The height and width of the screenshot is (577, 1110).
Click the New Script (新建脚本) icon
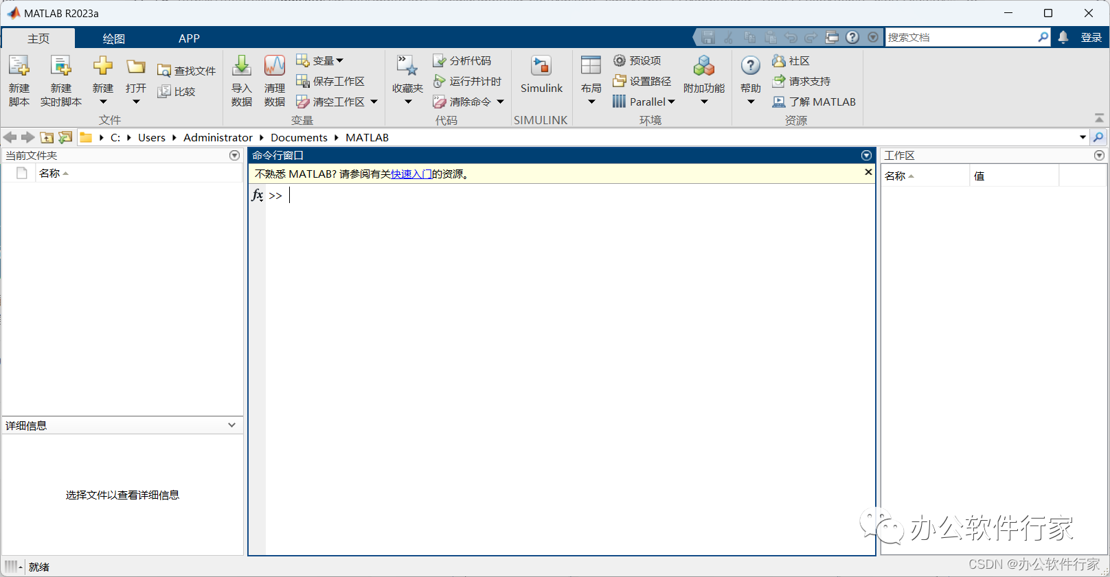19,66
